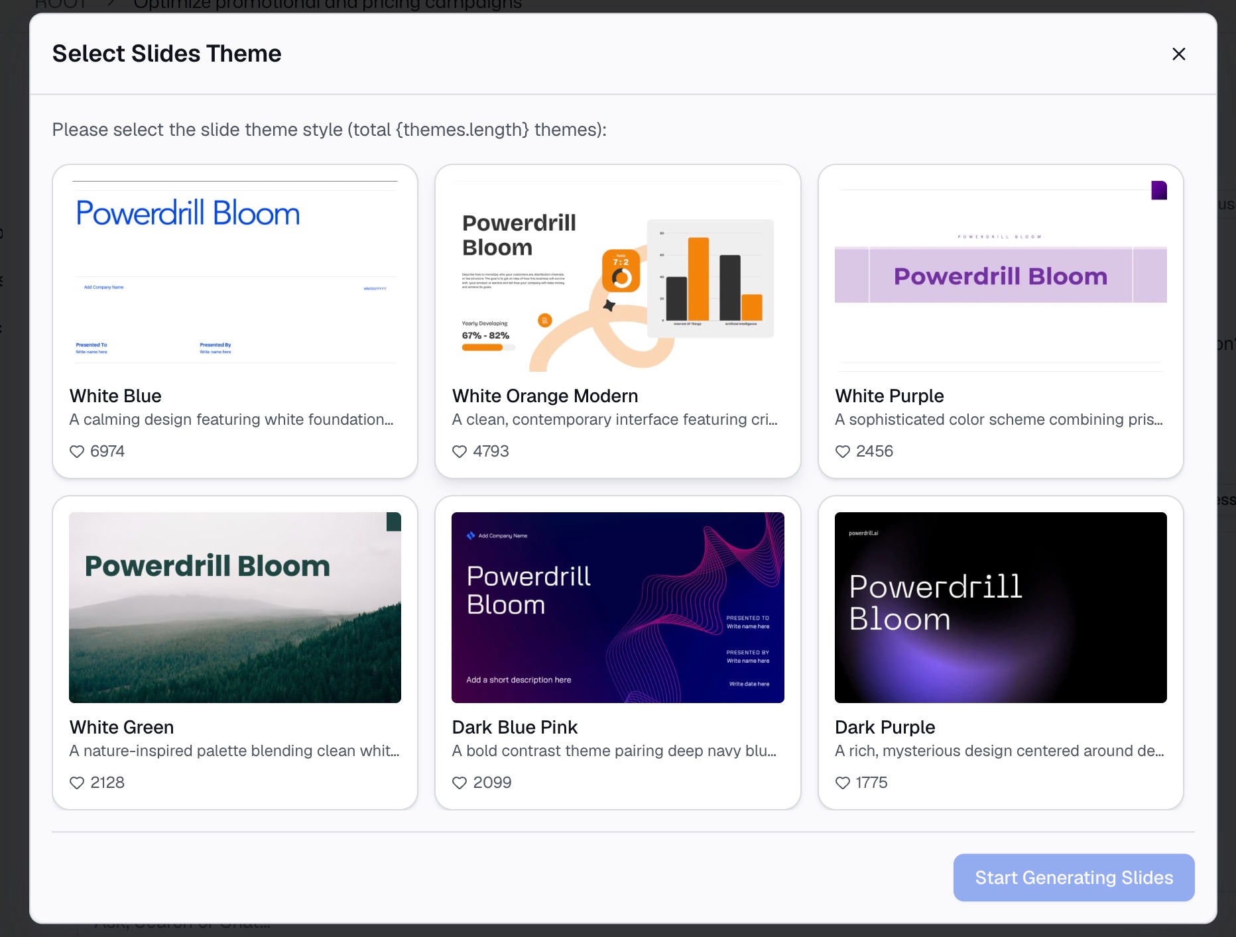This screenshot has width=1236, height=937.
Task: Click the 1775 likes count
Action: (x=871, y=783)
